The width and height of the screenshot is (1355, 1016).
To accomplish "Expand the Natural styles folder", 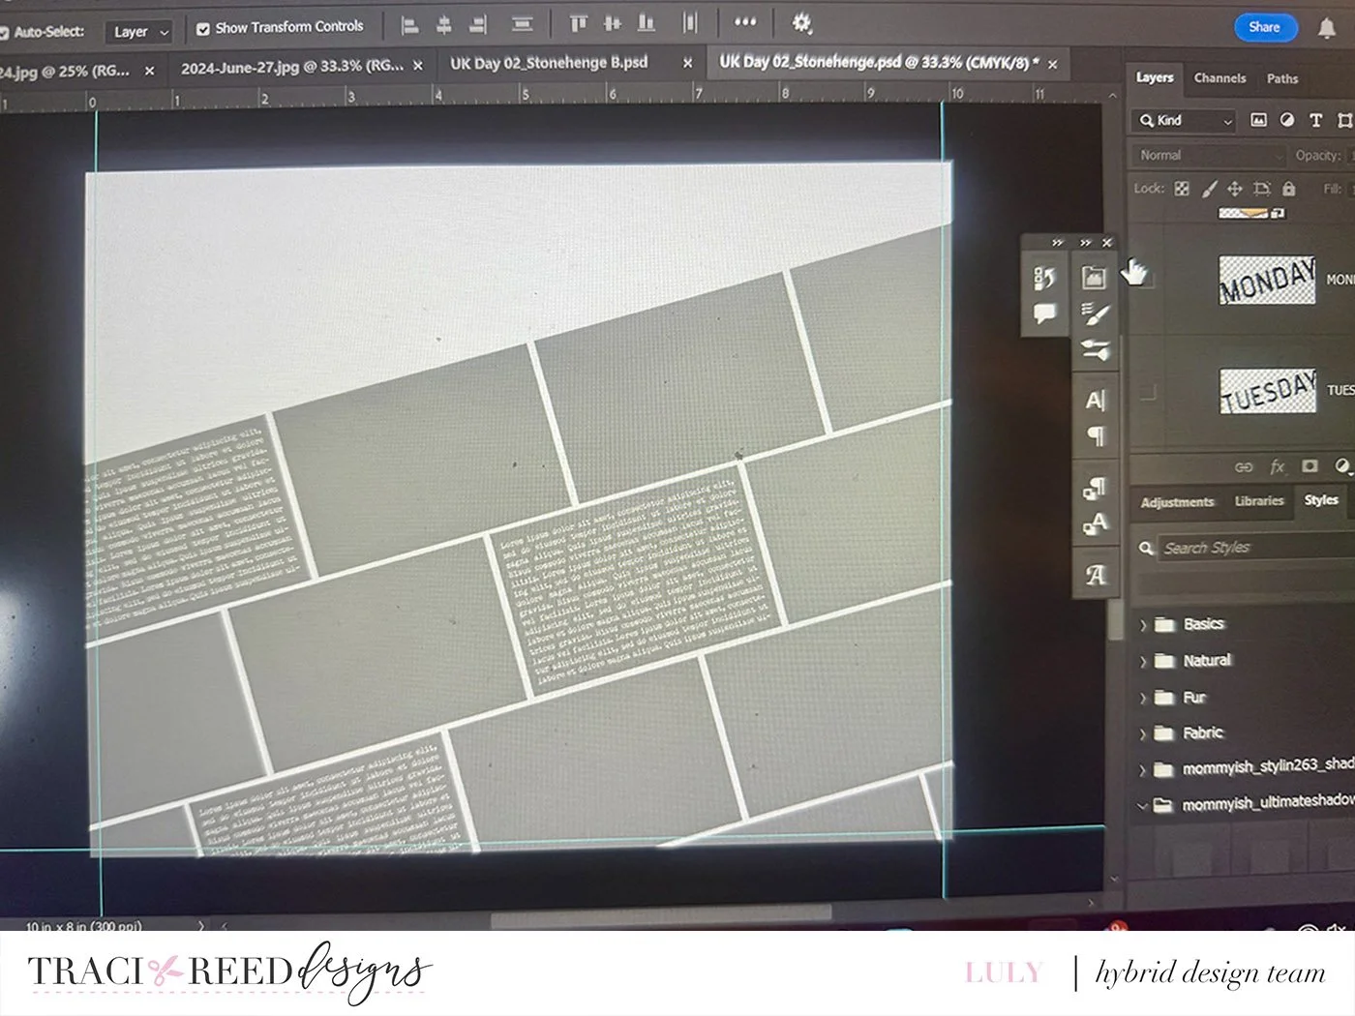I will point(1143,663).
